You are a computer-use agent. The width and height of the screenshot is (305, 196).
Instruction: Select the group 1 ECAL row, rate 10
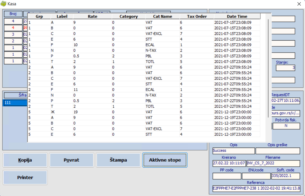tap(144, 45)
